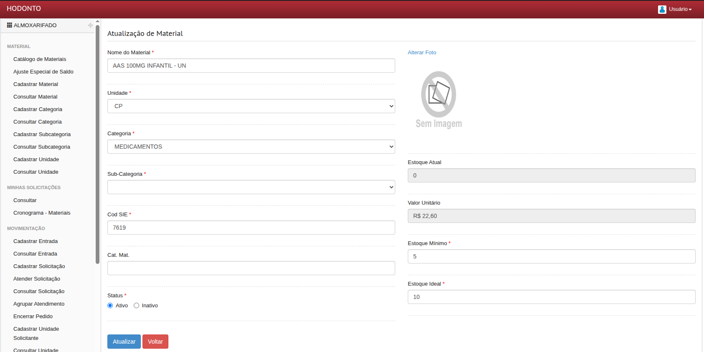Click the plus icon beside Almoxarifado
Viewport: 704px width, 352px height.
point(90,25)
